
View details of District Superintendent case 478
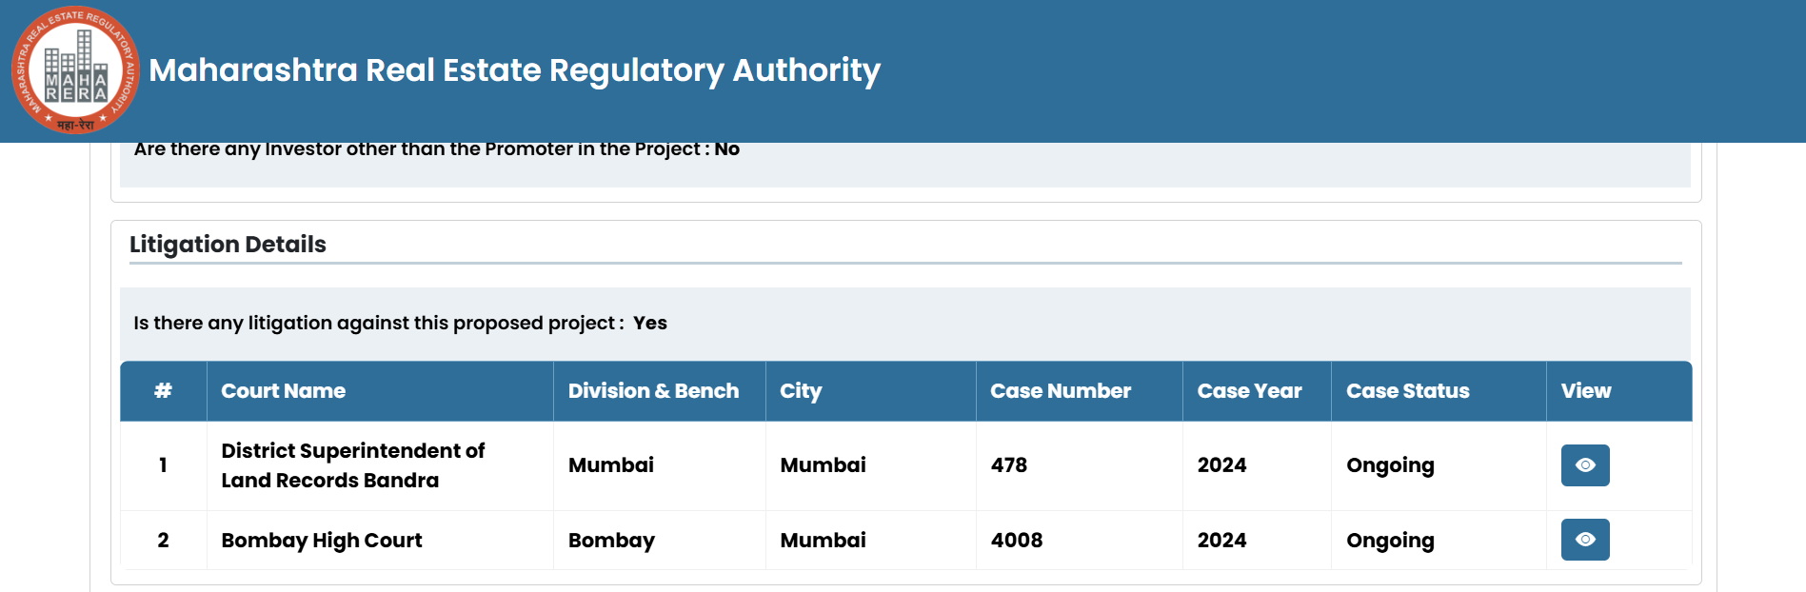point(1584,465)
